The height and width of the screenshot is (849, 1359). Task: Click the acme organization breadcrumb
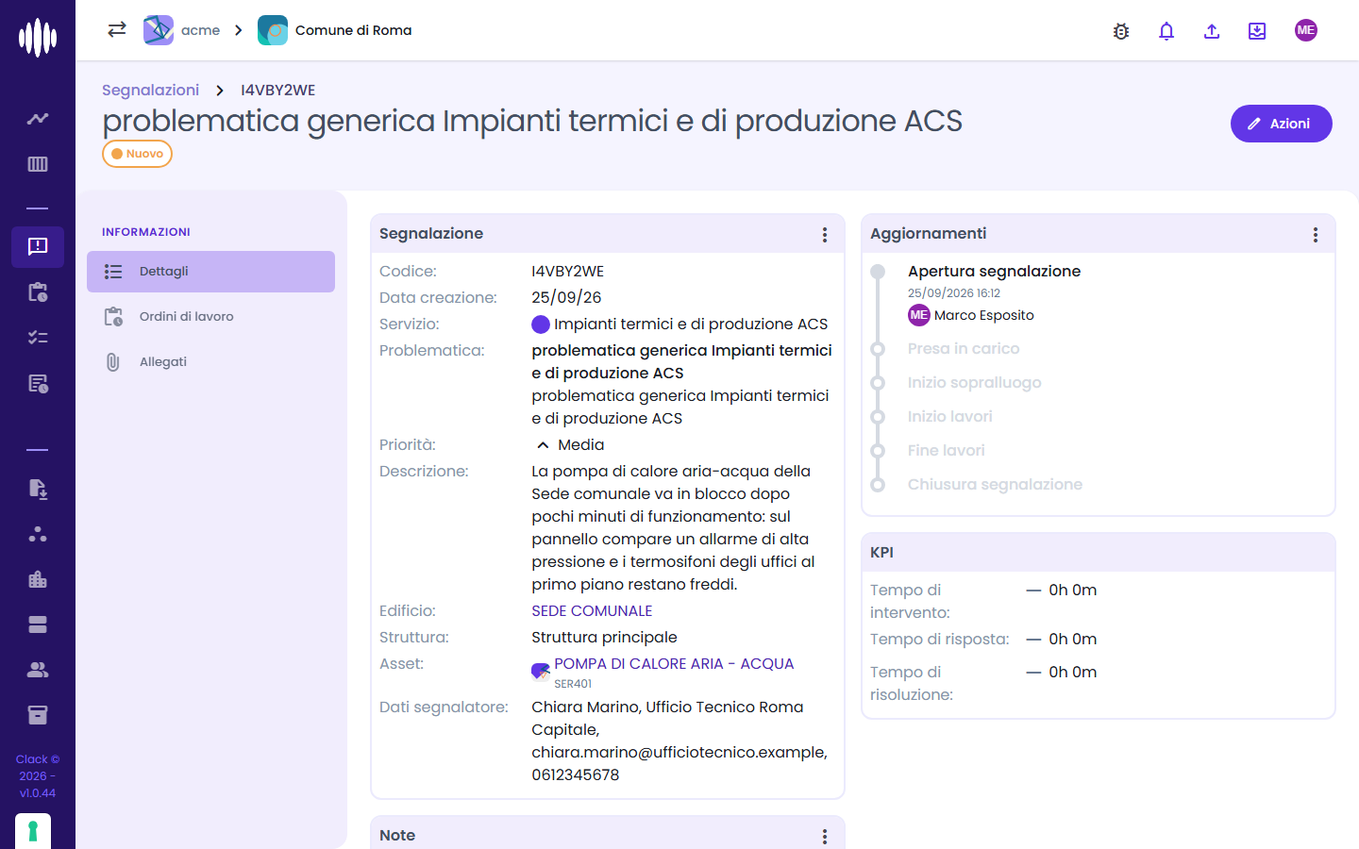[182, 30]
